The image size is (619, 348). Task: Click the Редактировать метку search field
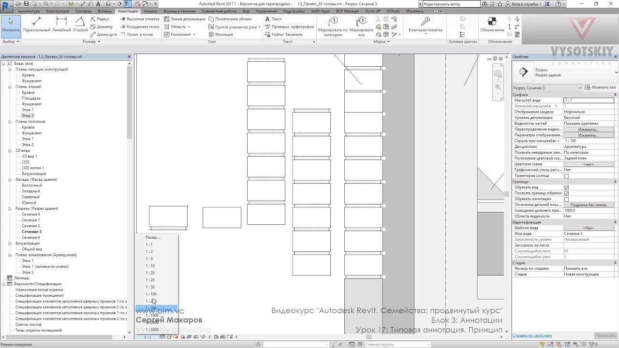coord(451,4)
